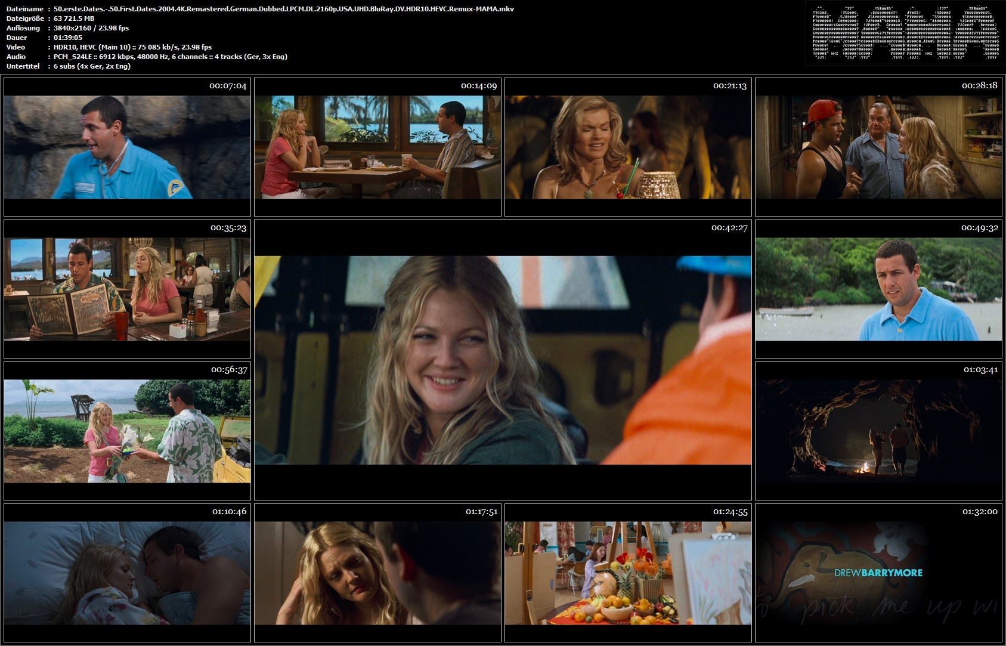Screen dimensions: 1006x646
Task: Click the 01:32:00 timestamp
Action: pos(980,512)
